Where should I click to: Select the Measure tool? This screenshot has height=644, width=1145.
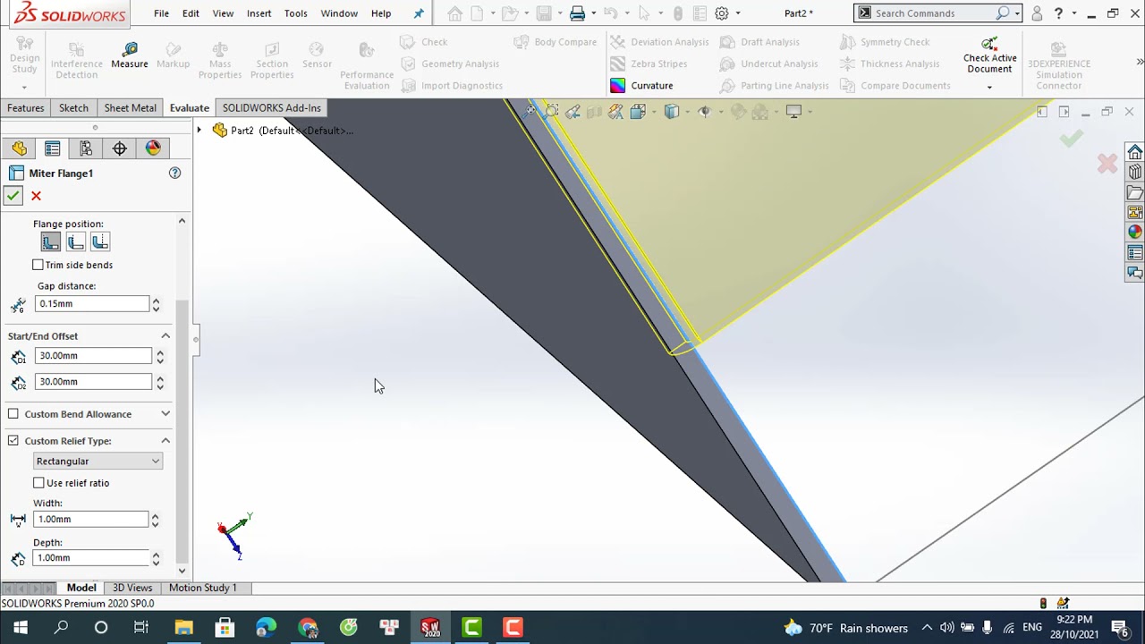click(x=130, y=55)
